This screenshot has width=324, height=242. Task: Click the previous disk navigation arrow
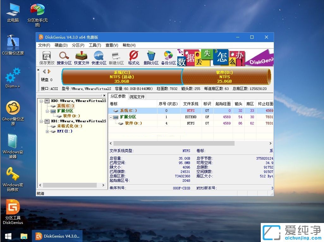point(44,71)
